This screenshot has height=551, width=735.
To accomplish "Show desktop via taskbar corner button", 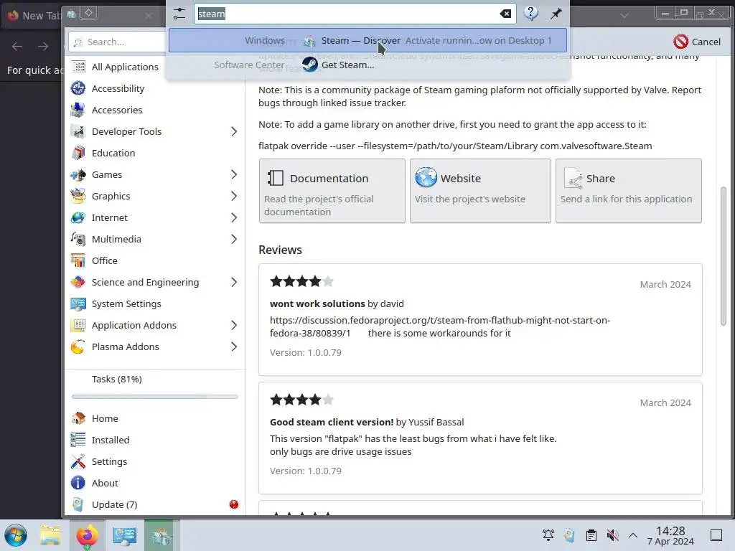I will [716, 535].
